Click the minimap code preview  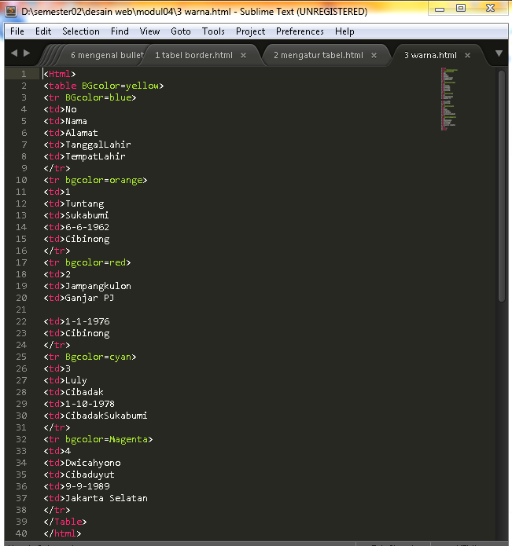(449, 99)
